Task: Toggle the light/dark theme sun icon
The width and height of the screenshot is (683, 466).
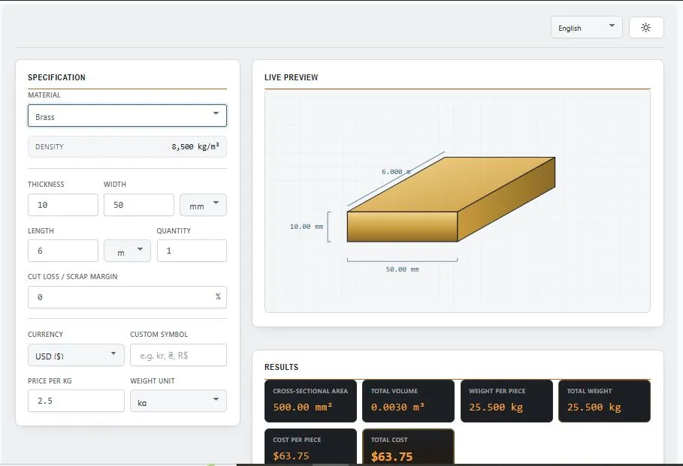Action: click(646, 28)
